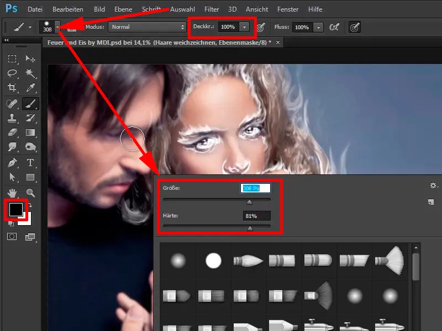Open the tool preset picker arrow
The height and width of the screenshot is (331, 442).
click(x=30, y=27)
